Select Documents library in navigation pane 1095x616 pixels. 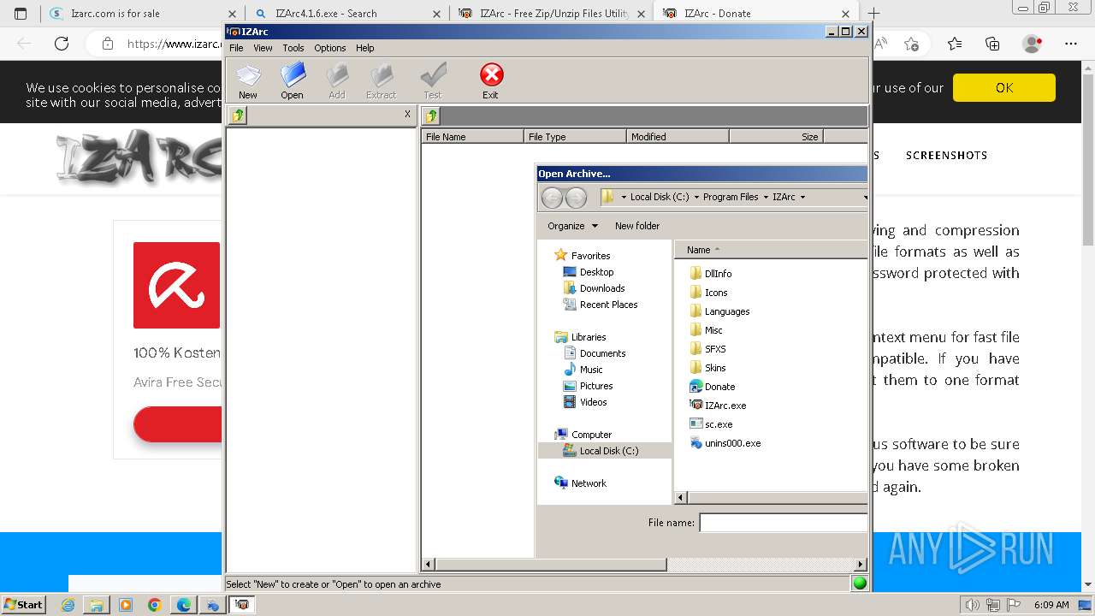595,353
